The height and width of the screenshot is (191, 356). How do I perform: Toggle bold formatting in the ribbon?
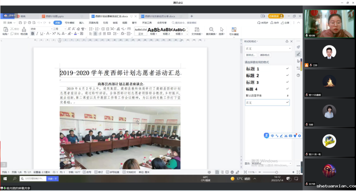click(x=33, y=34)
